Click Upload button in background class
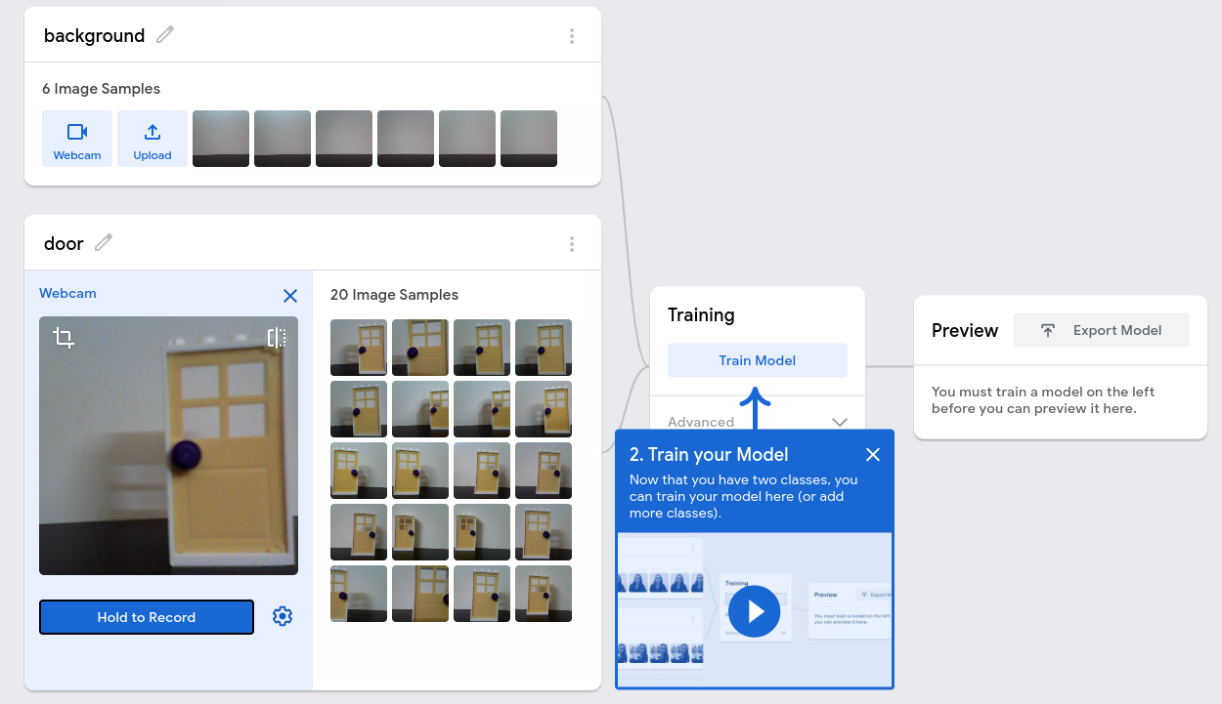Screen dimensions: 1222x704 click(153, 139)
